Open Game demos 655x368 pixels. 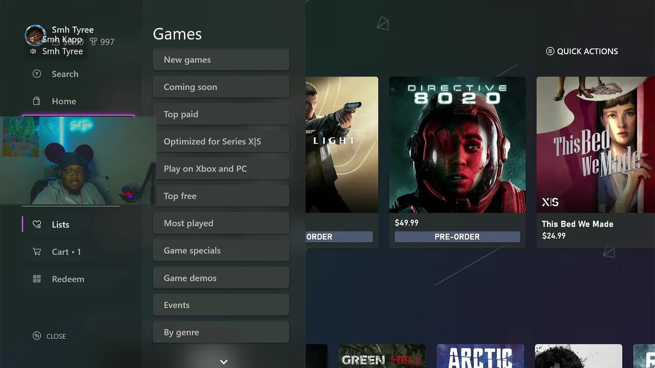(221, 278)
